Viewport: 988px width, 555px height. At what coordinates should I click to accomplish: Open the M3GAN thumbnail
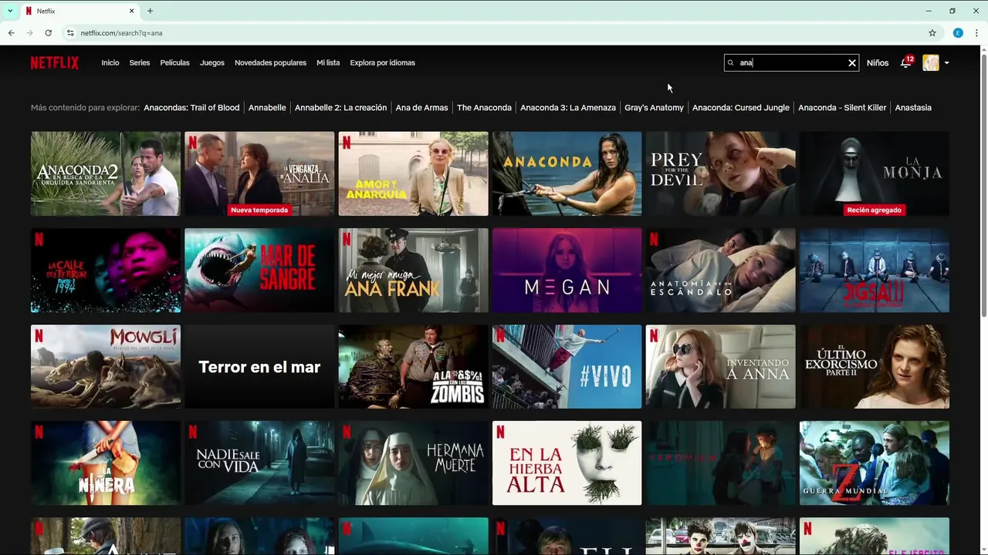tap(567, 270)
